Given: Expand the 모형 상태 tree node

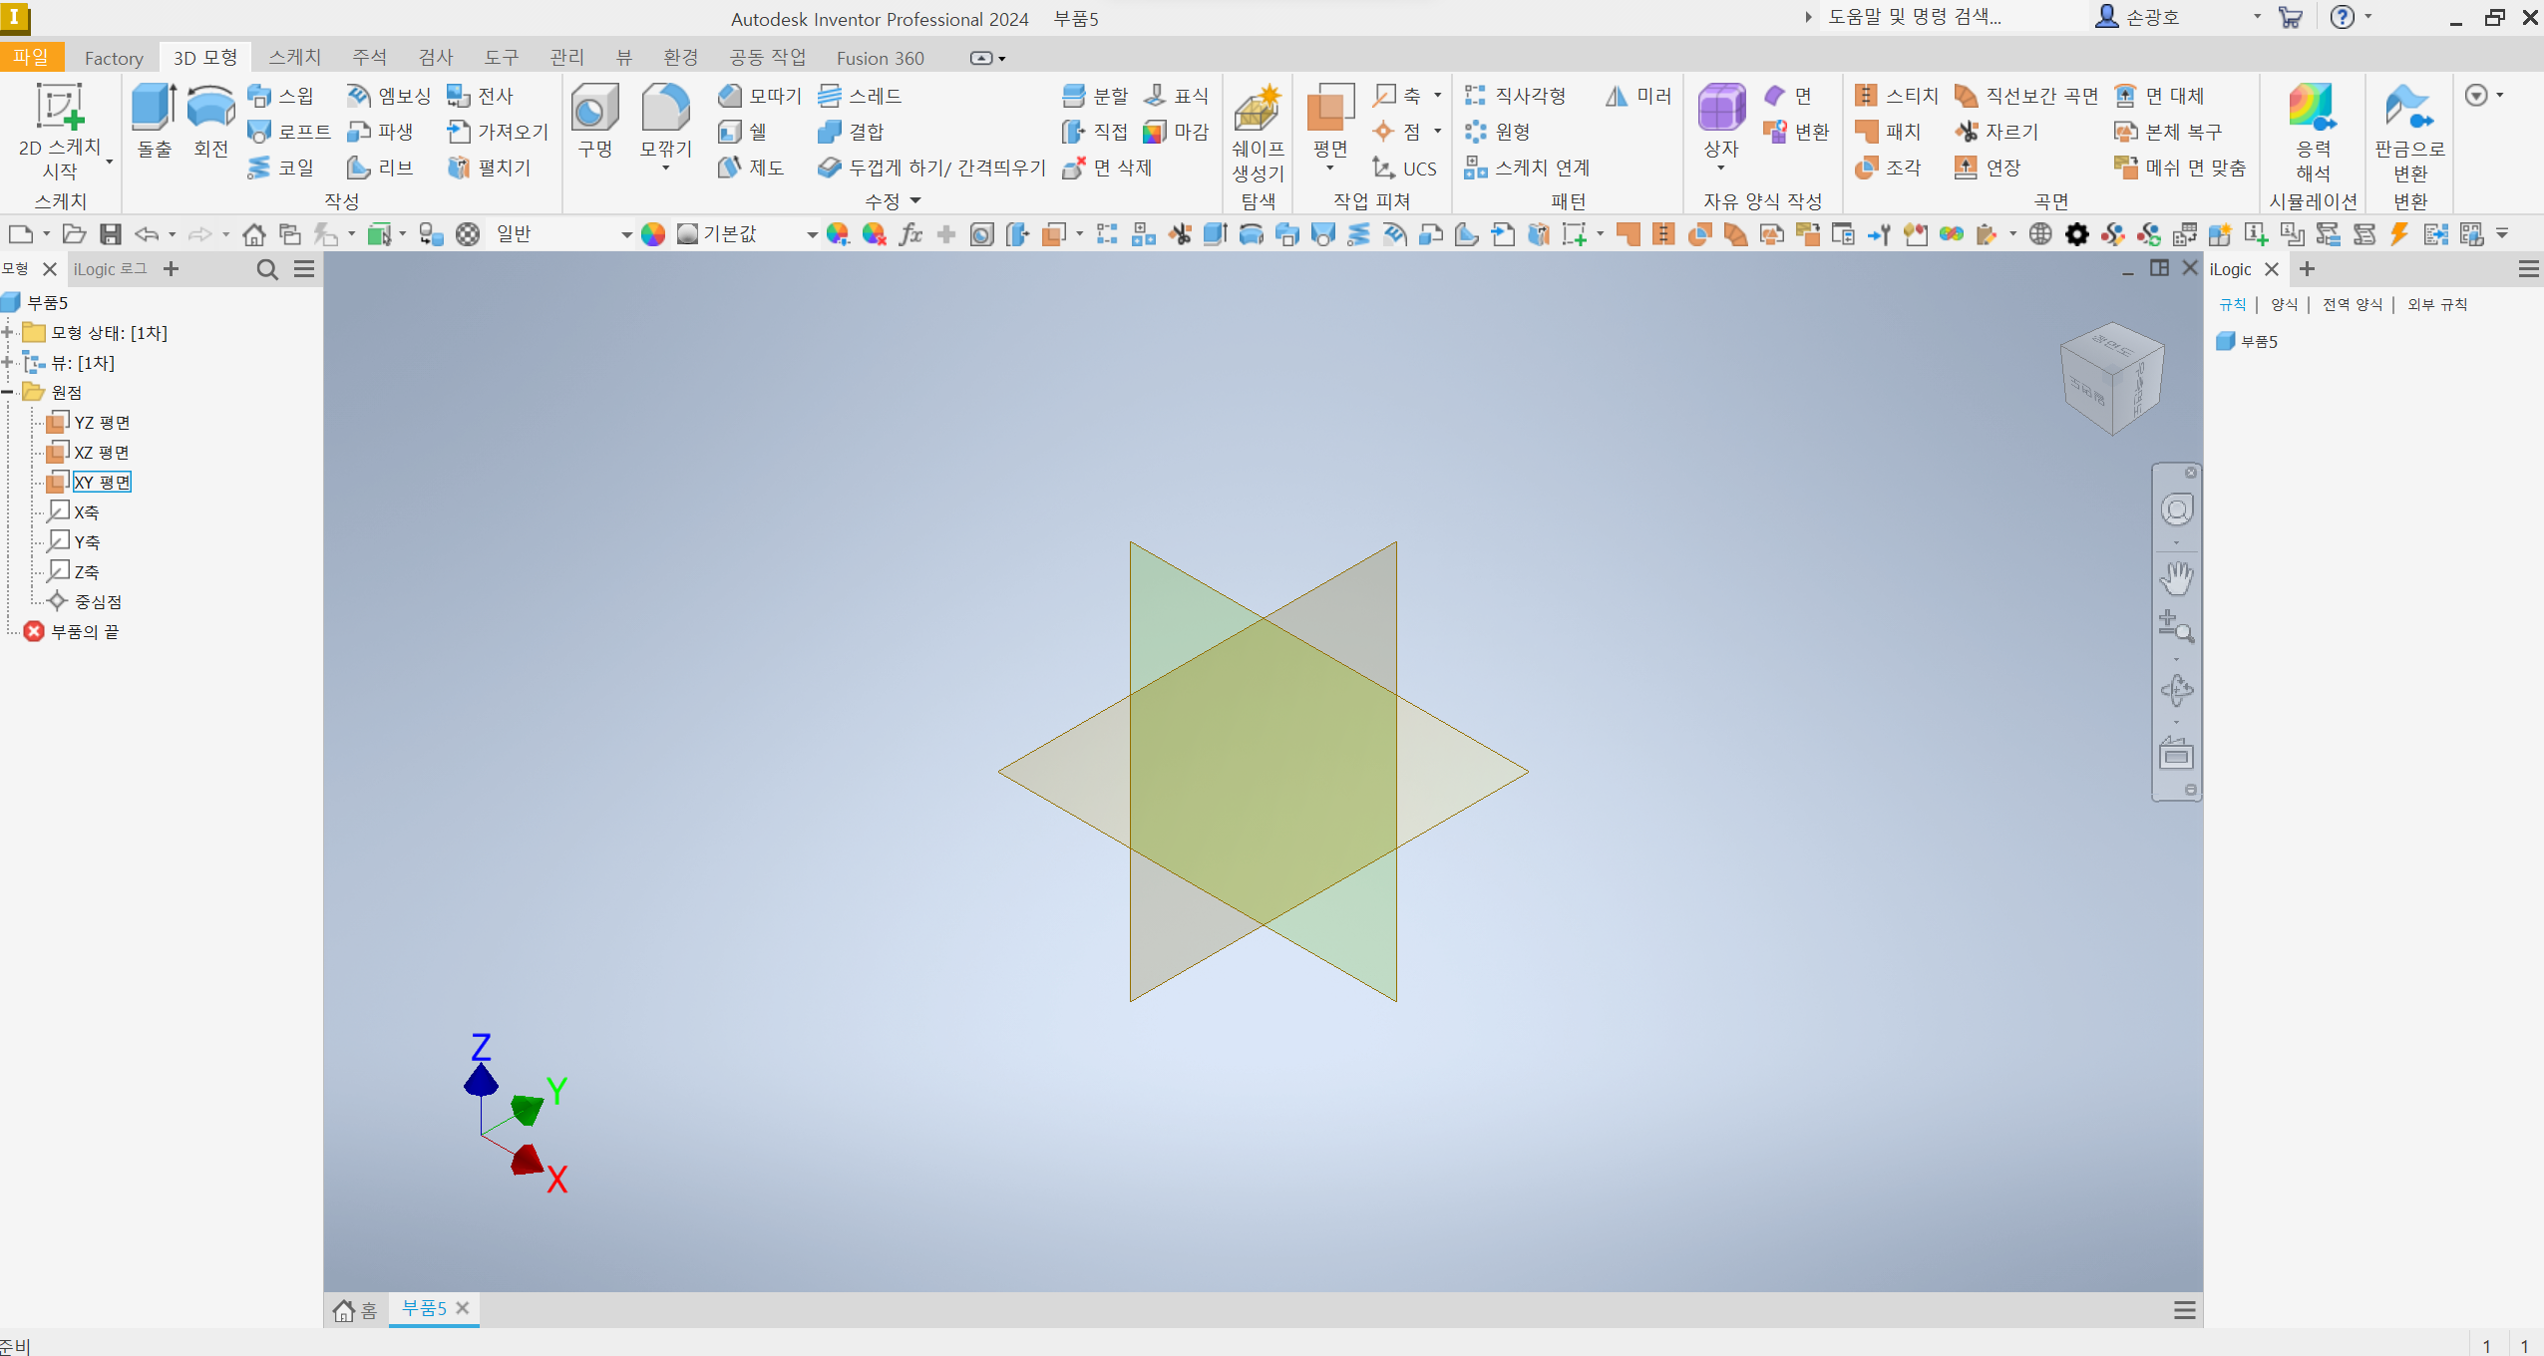Looking at the screenshot, I should click(x=8, y=333).
